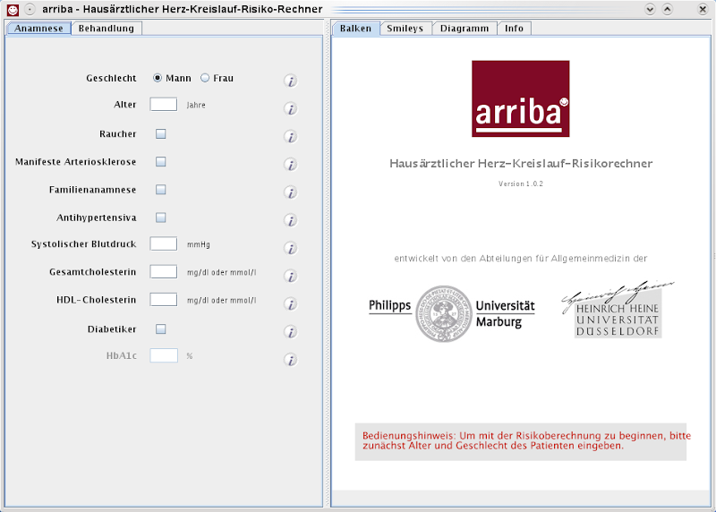Image resolution: width=716 pixels, height=512 pixels.
Task: Click the arriba logo
Action: pos(521,98)
